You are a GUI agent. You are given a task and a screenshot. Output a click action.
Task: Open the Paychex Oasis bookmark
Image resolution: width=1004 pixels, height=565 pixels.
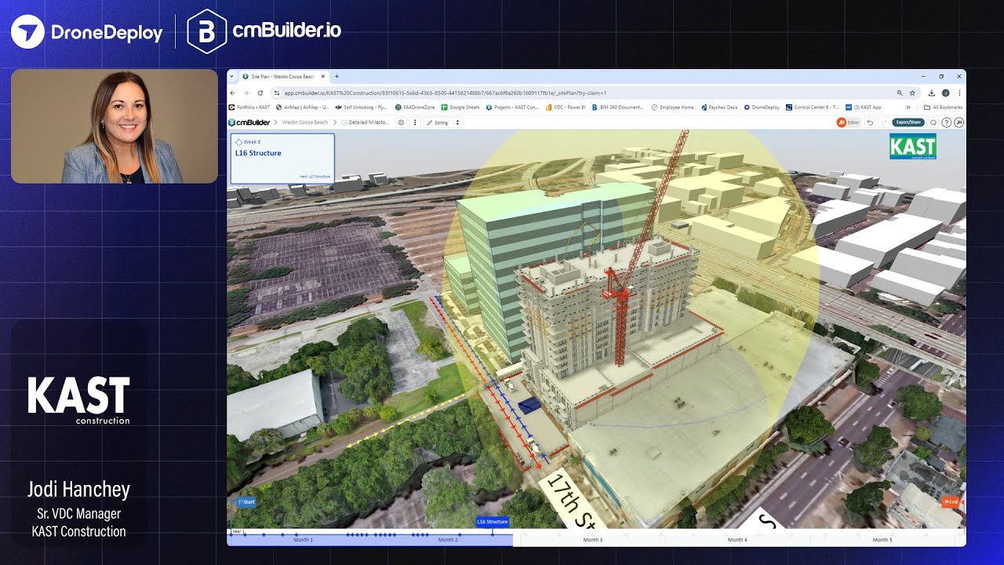click(719, 108)
